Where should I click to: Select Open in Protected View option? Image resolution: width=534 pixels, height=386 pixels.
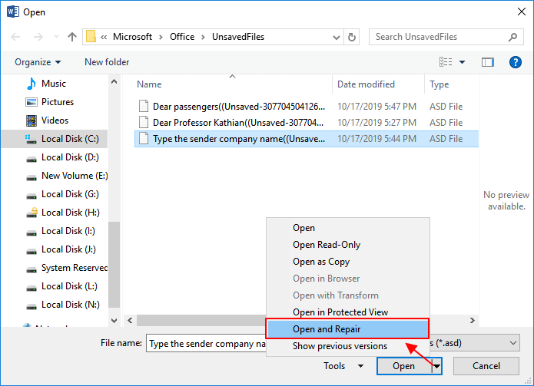click(x=340, y=312)
